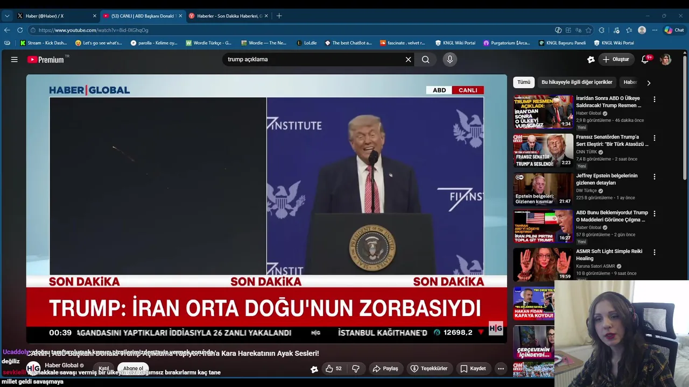Screen dimensions: 689x387
Task: Open YouTube account avatar menu
Action: pos(666,60)
